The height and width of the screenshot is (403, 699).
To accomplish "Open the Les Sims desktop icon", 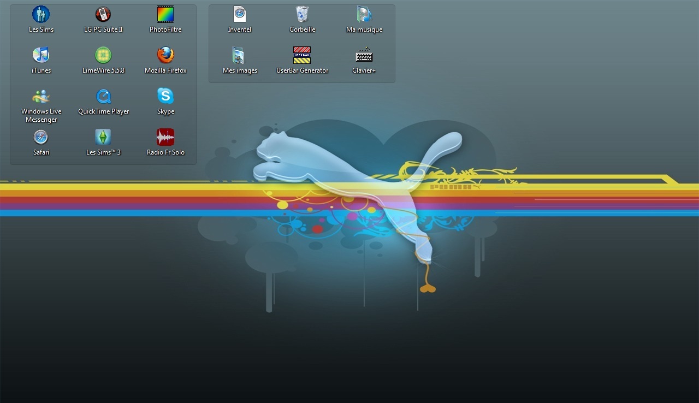I will click(41, 14).
